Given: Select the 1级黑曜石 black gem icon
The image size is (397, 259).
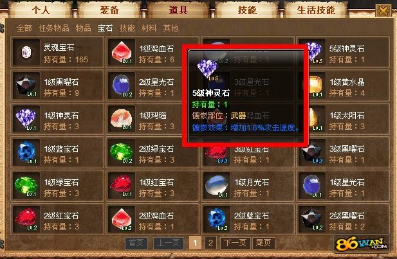Looking at the screenshot, I should (26, 85).
